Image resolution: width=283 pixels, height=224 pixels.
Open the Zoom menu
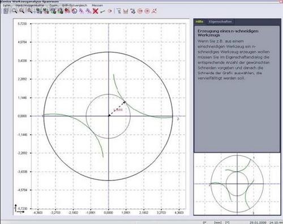click(54, 5)
